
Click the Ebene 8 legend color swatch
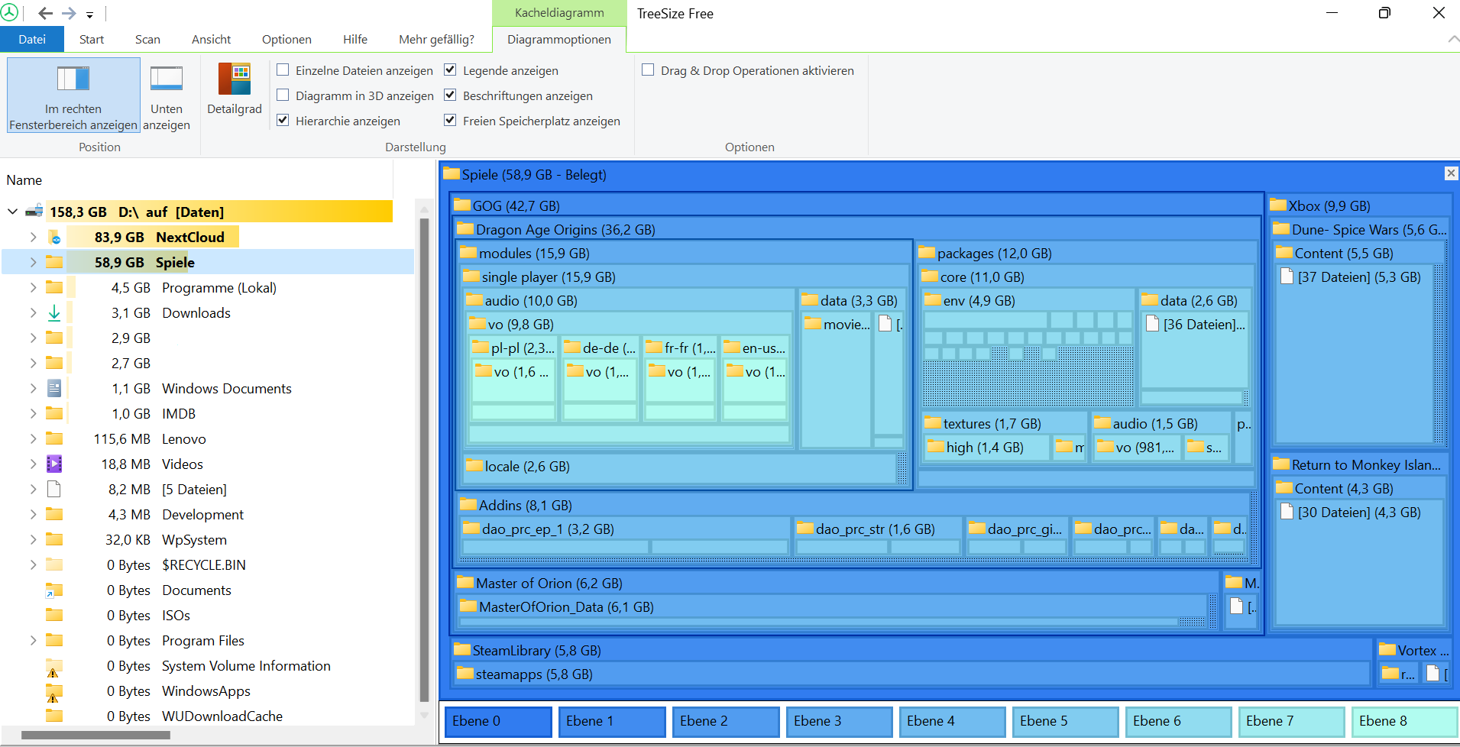point(1404,722)
